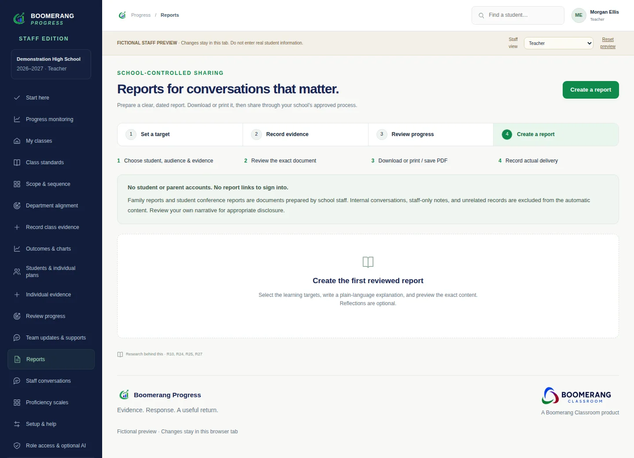Click the Progress monitoring chart icon

click(17, 119)
